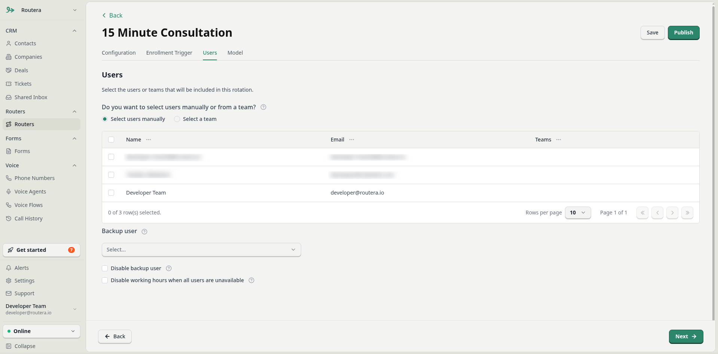The image size is (718, 354).
Task: Open Call History in the sidebar
Action: coord(42,219)
